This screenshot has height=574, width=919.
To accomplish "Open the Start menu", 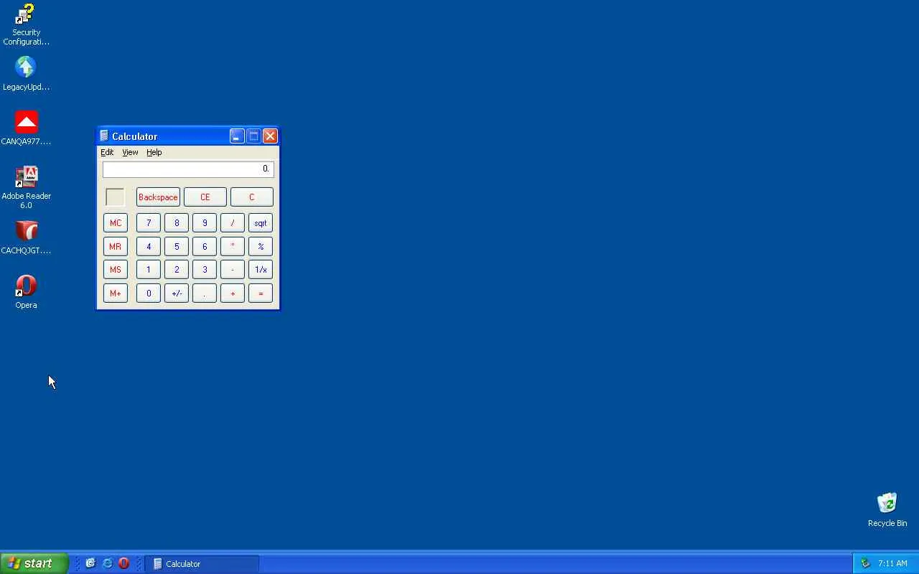I will [x=34, y=563].
